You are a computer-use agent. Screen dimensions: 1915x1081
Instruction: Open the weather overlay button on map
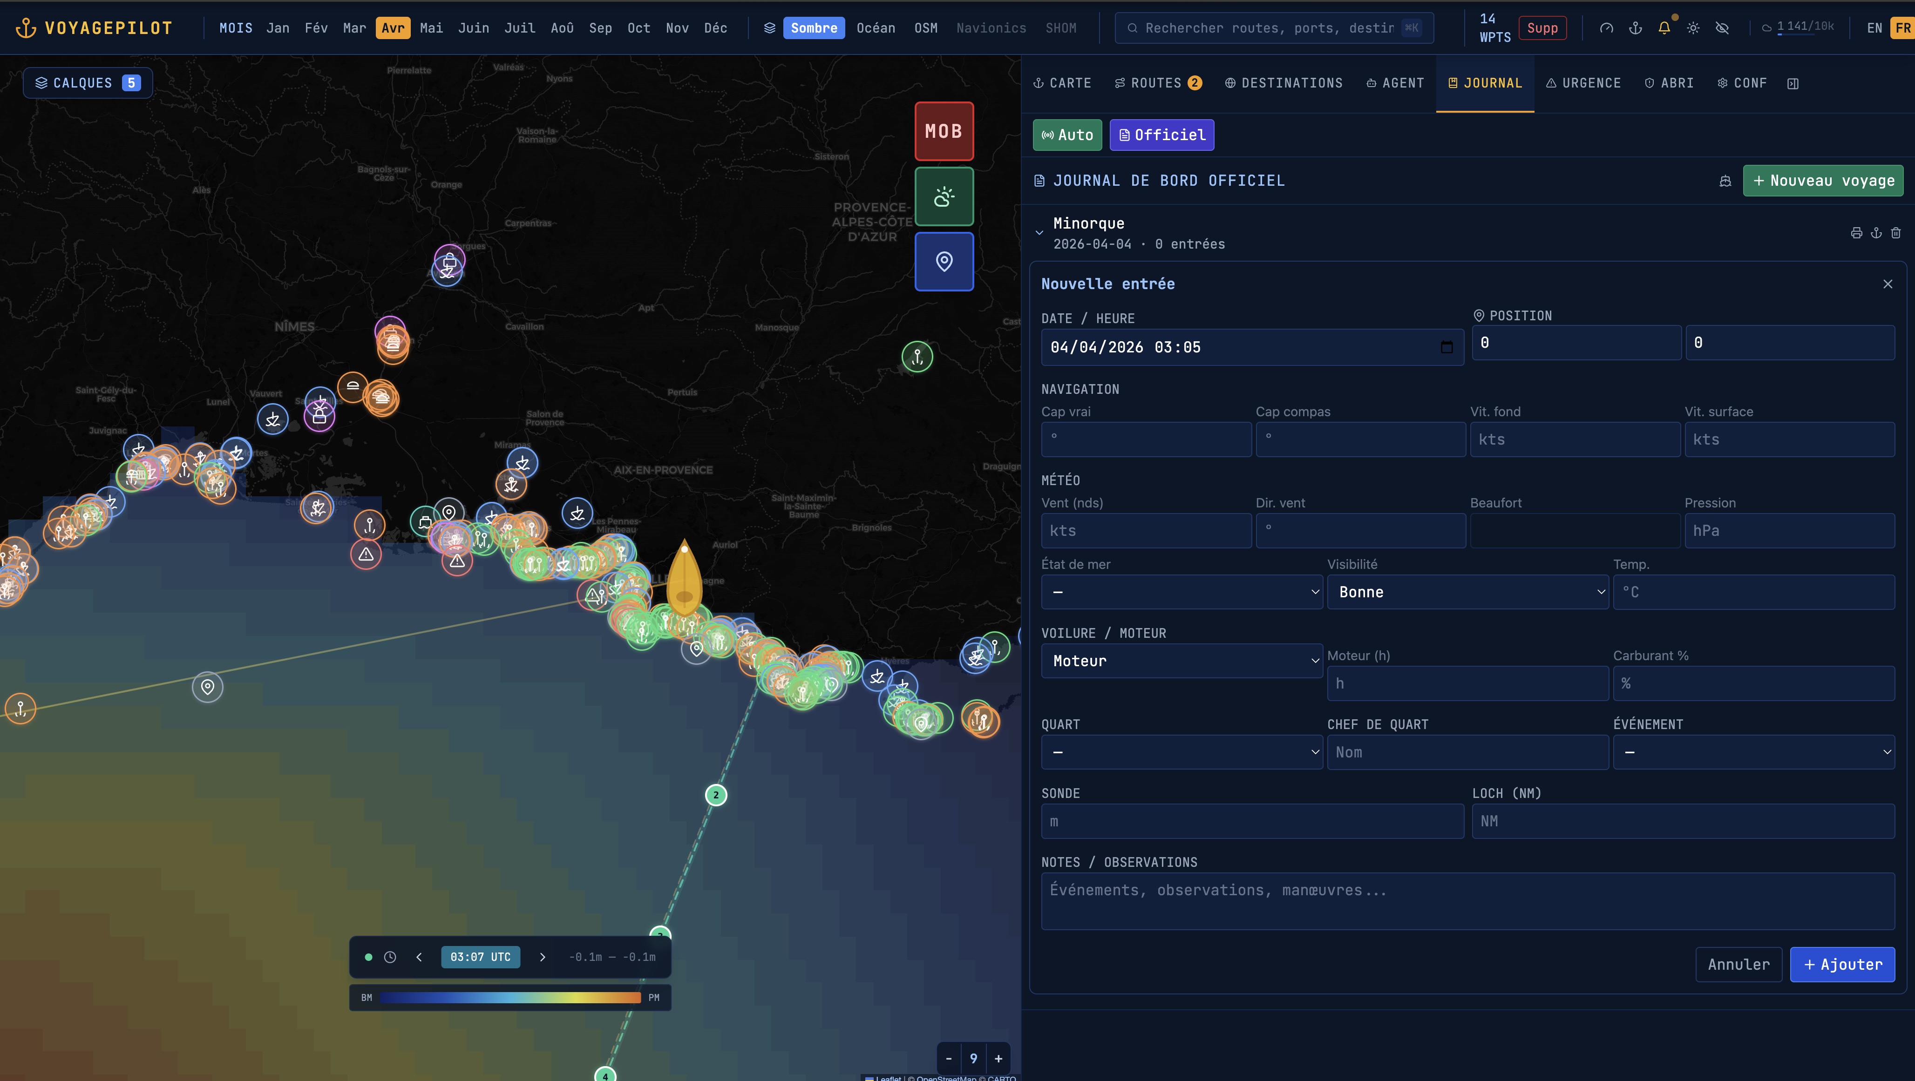944,196
